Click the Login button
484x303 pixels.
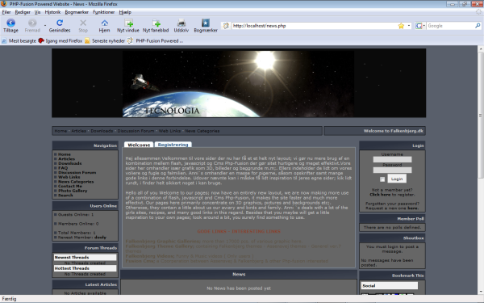point(397,179)
